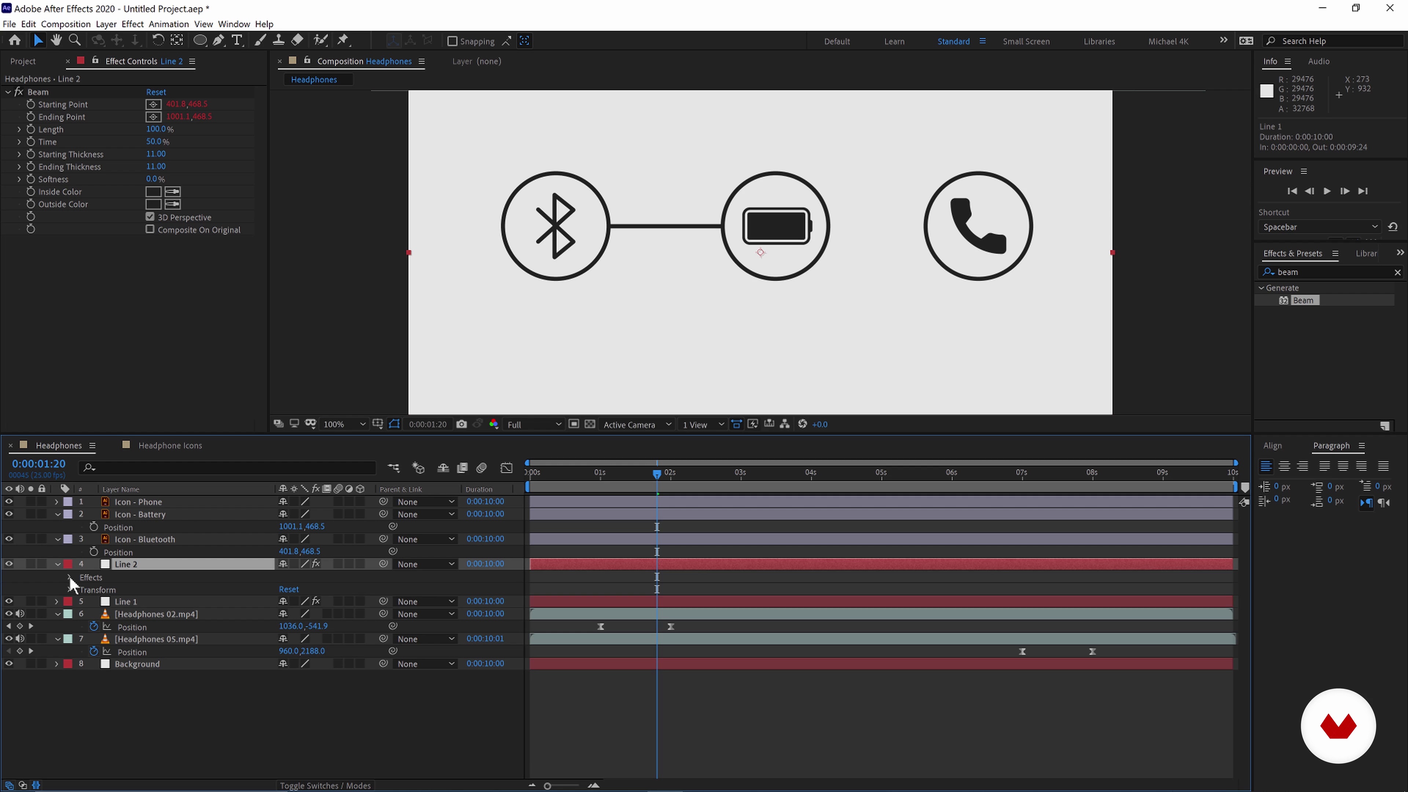Click the Outside Color swatch

[154, 205]
